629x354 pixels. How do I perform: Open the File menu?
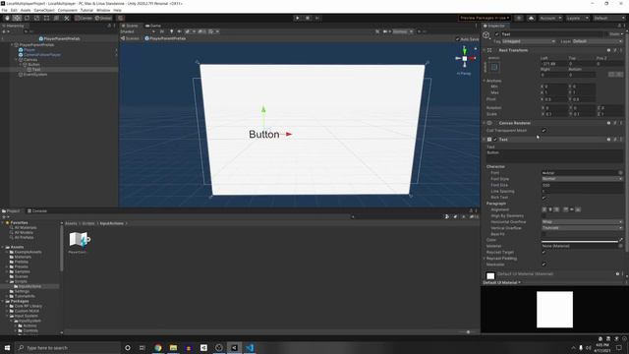(4, 10)
